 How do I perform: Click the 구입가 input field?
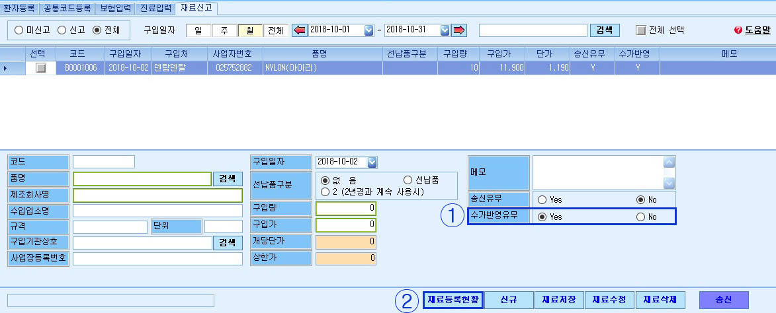pos(346,225)
